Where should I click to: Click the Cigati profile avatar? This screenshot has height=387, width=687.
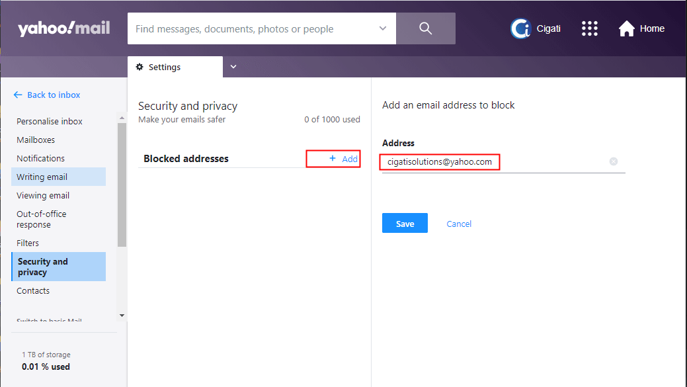520,28
